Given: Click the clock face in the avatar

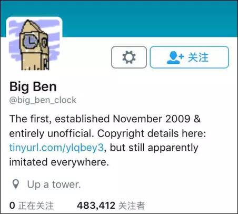Looking at the screenshot, I should (30, 42).
